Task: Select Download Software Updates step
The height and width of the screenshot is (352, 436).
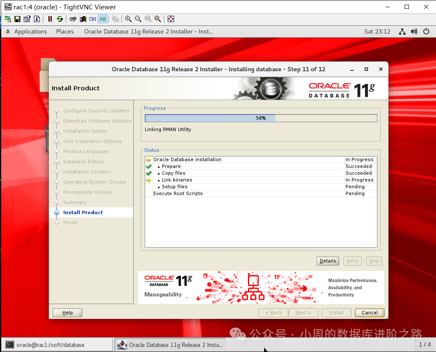Action: point(97,121)
